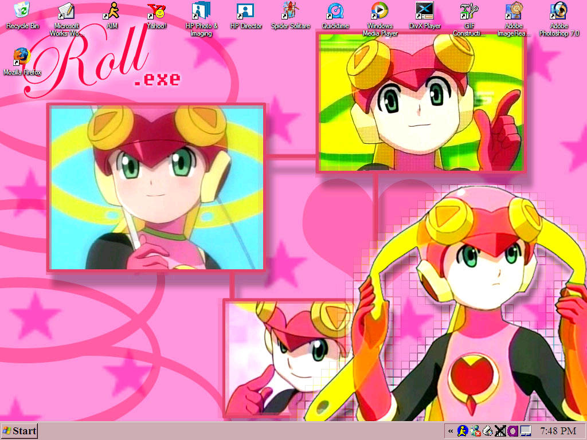Start the DivX Player
Image resolution: width=587 pixels, height=440 pixels.
425,10
